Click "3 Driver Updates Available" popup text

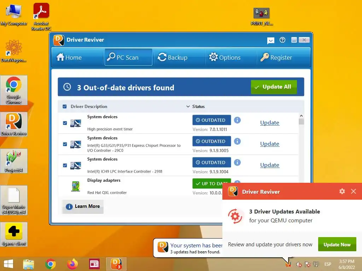[x=285, y=212]
